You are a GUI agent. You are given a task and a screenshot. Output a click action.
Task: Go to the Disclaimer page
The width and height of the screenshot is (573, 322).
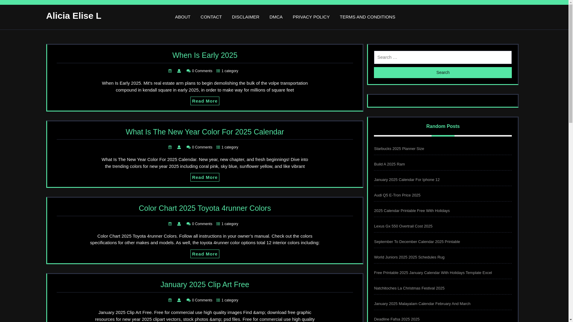(246, 17)
